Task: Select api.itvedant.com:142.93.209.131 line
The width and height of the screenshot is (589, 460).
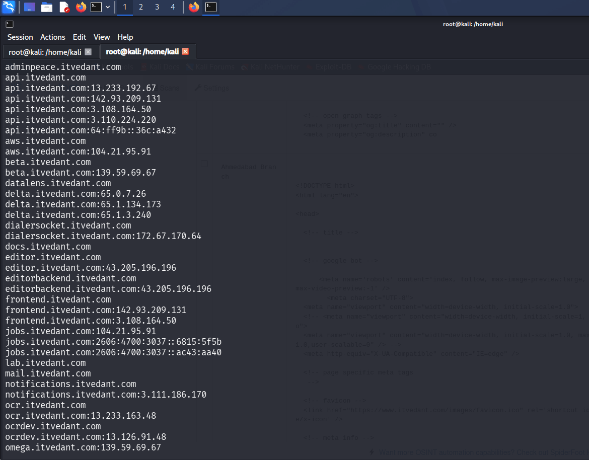Action: pos(83,98)
